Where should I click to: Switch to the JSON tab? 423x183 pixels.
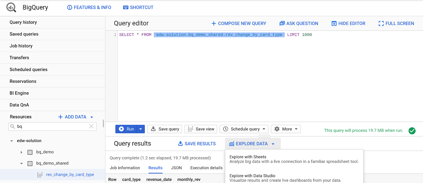click(x=176, y=168)
